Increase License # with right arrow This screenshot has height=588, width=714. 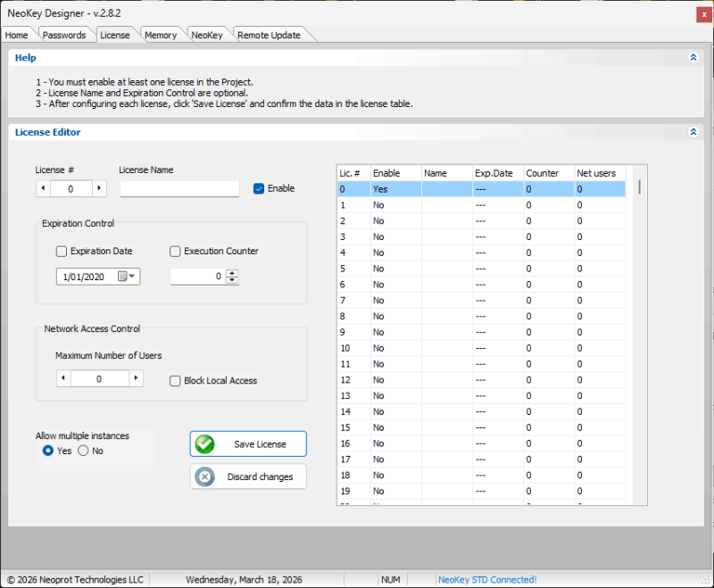point(98,188)
